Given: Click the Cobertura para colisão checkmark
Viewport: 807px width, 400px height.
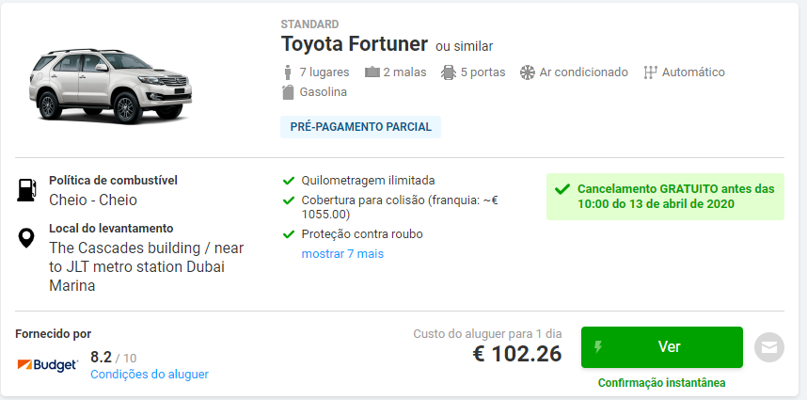Looking at the screenshot, I should click(x=288, y=200).
